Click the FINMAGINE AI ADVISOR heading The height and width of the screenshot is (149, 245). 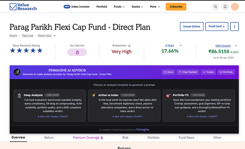pyautogui.click(x=67, y=70)
